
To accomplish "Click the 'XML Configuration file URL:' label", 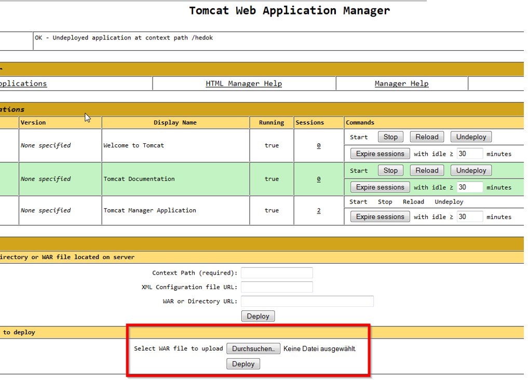I will 189,287.
